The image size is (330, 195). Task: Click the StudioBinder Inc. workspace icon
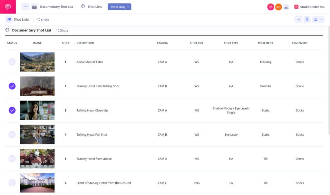click(x=296, y=6)
